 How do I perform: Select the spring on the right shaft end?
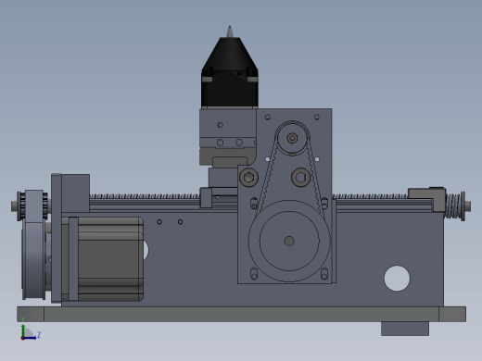coord(453,206)
